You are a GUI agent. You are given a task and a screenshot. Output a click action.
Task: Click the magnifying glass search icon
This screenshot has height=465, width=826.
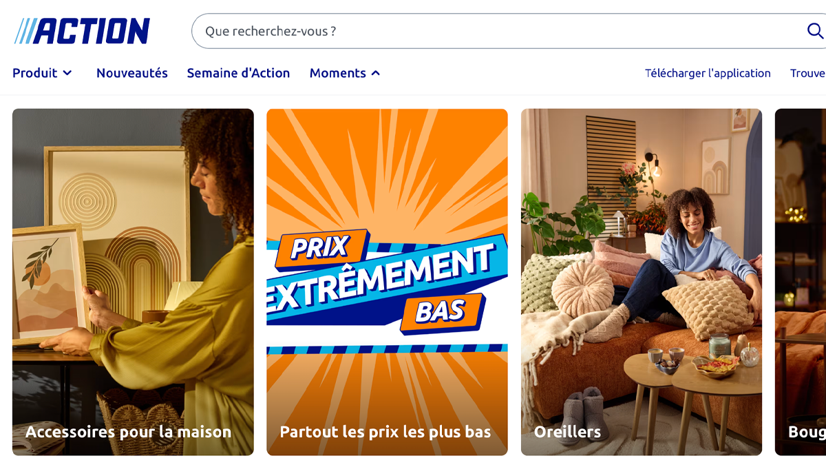click(x=815, y=31)
